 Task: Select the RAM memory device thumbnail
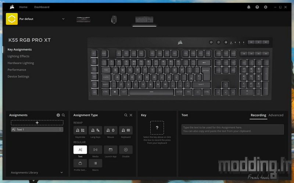pyautogui.click(x=83, y=19)
